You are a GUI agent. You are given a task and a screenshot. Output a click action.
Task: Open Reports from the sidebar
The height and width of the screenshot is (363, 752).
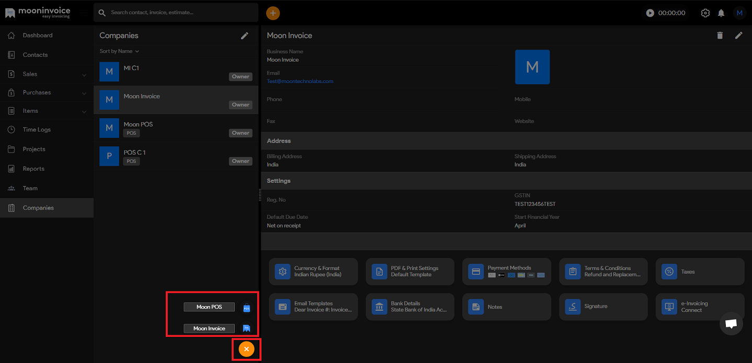[33, 169]
